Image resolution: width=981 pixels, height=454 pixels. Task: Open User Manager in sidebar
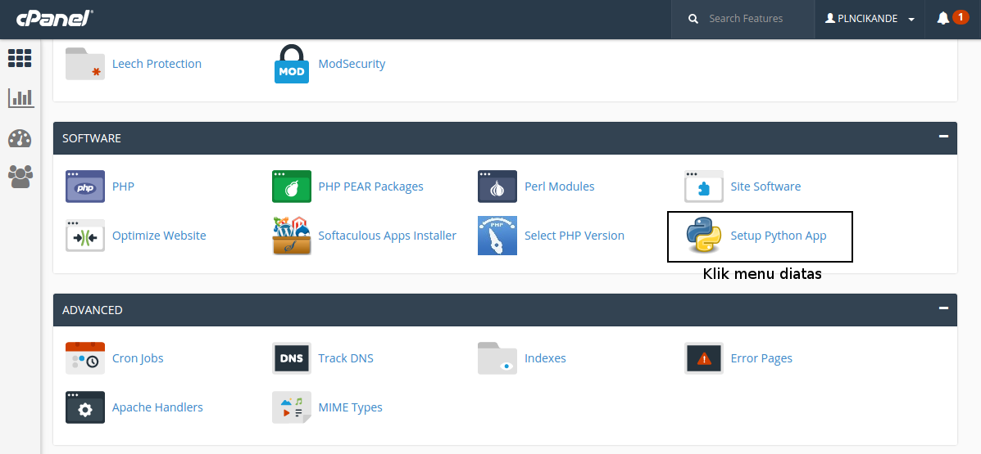click(x=20, y=176)
